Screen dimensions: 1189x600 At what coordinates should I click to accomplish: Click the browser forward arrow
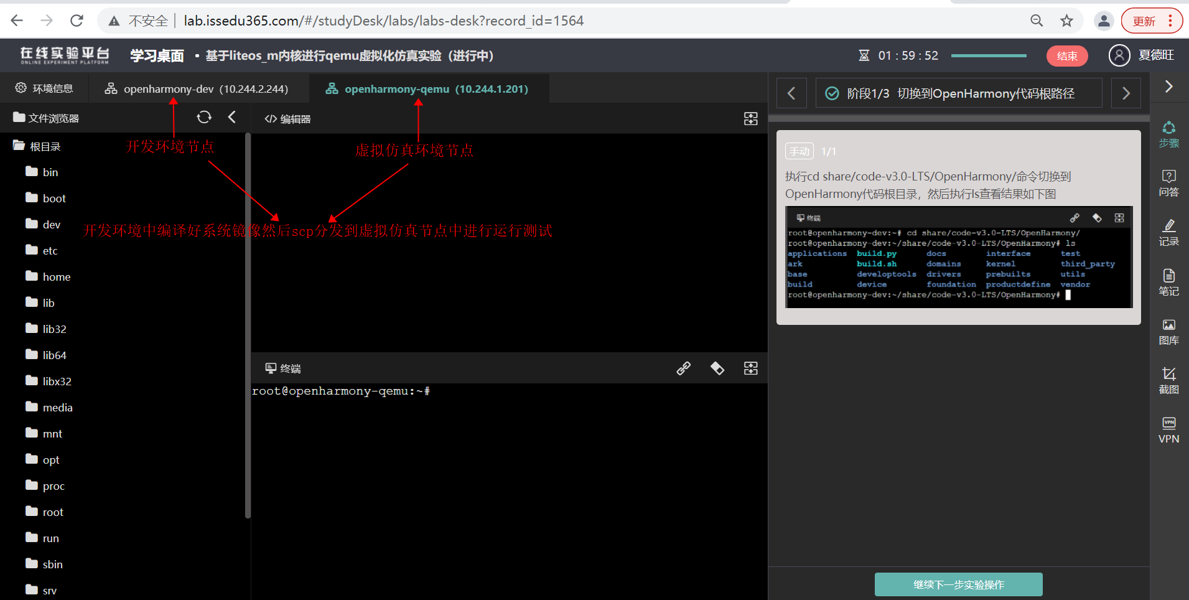click(x=47, y=21)
